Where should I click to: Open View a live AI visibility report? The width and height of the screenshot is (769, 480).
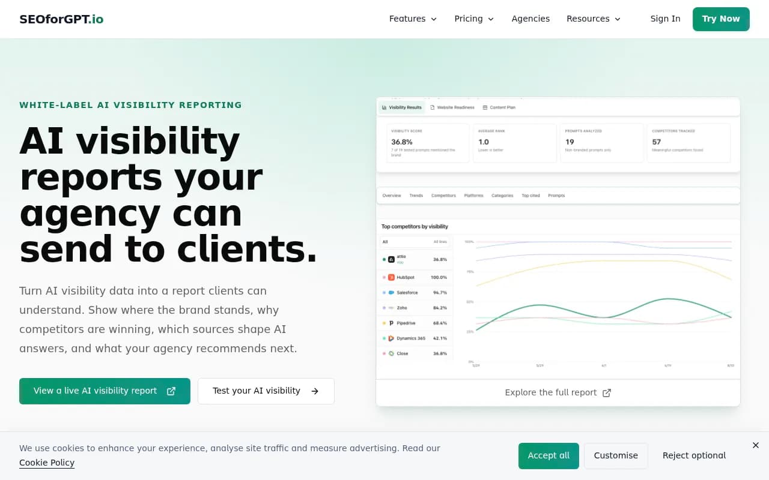click(x=105, y=391)
